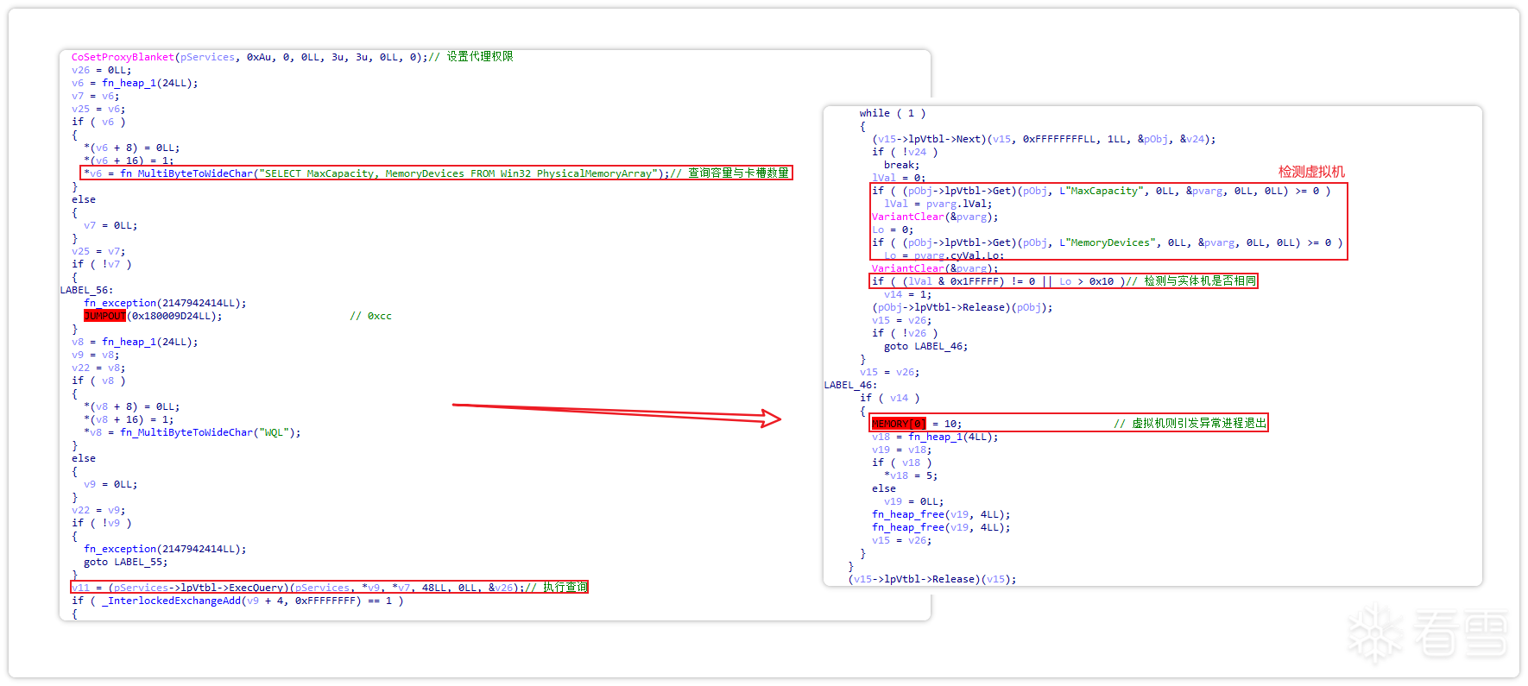Viewport: 1528px width, 686px height.
Task: Select the line "v7 = 0LL;"
Action: tap(110, 225)
